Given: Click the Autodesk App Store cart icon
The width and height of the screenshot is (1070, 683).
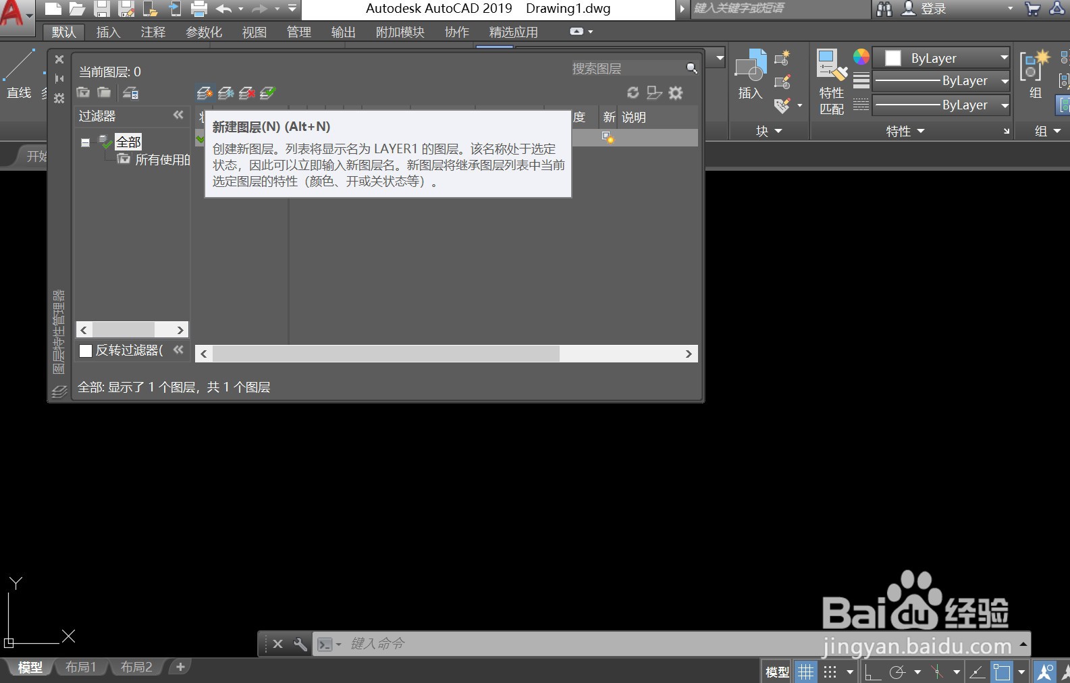Looking at the screenshot, I should tap(1032, 9).
